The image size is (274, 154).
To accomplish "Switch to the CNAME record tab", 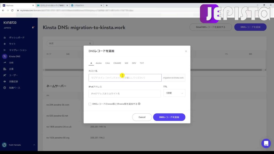I will 117,63.
